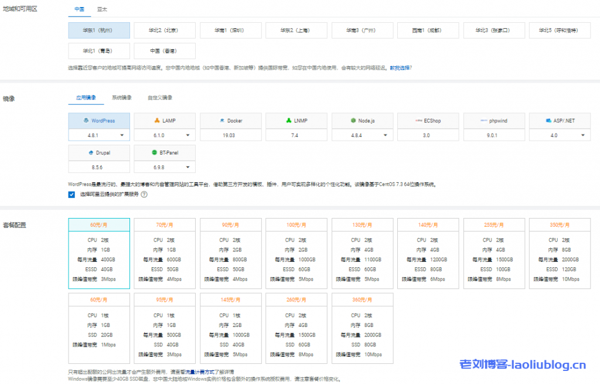Screen dimensions: 600x385
Task: Choose the Node.js application image
Action: click(x=362, y=121)
